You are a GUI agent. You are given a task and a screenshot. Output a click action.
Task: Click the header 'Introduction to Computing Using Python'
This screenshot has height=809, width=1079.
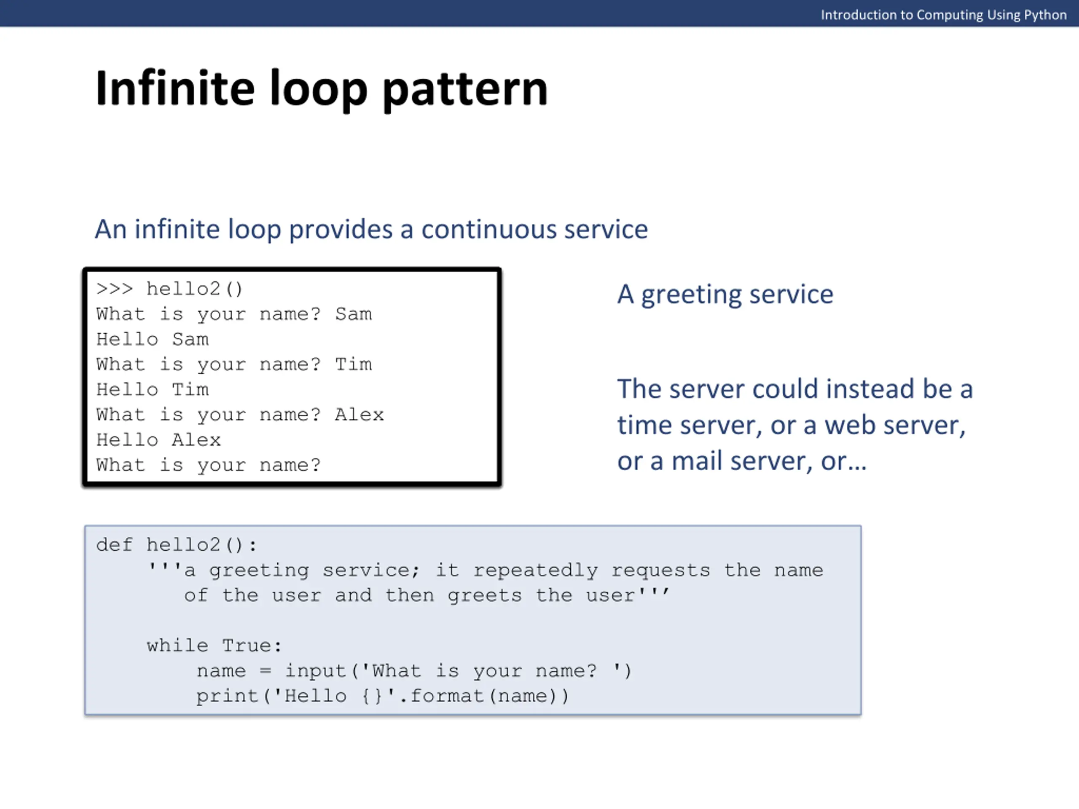click(x=943, y=15)
